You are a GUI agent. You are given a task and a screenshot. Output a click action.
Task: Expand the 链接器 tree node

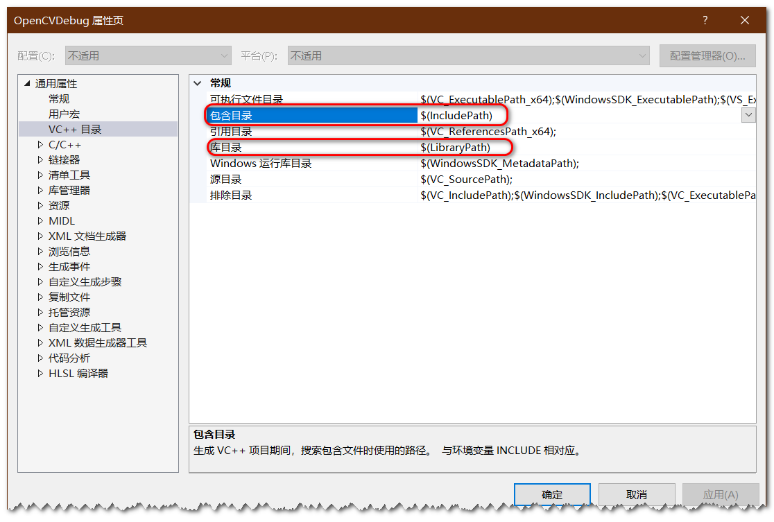[40, 160]
